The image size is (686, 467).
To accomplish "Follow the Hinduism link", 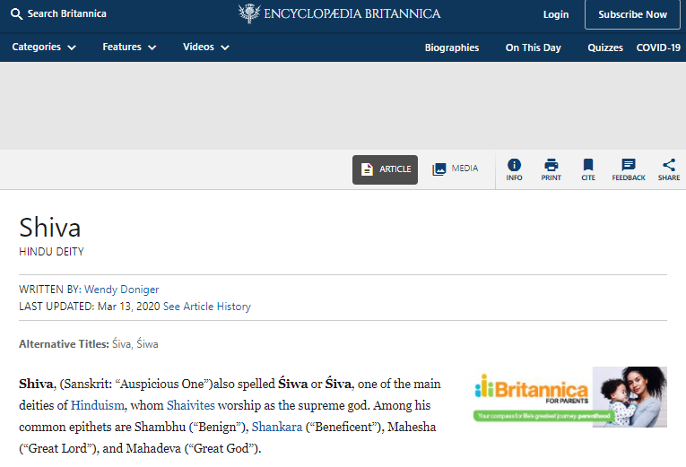I will click(98, 405).
